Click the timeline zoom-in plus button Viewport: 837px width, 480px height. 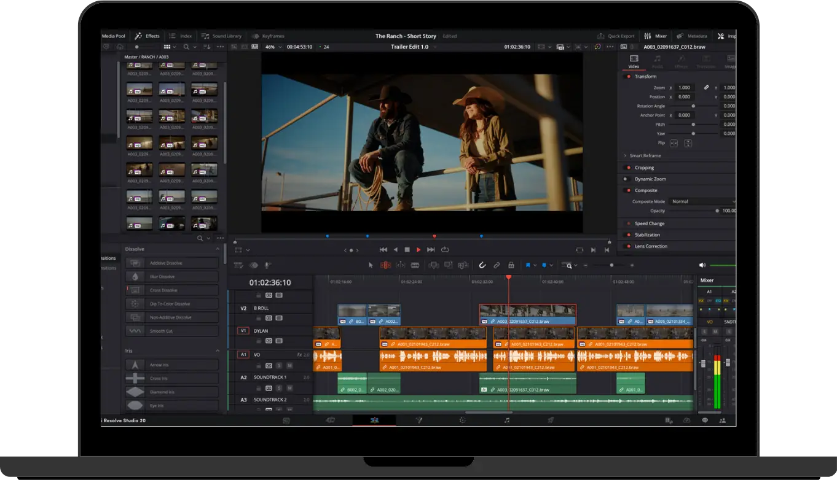(632, 265)
